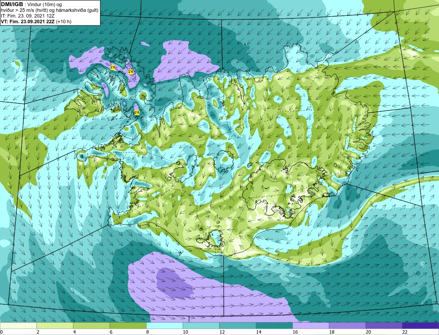The image size is (439, 335).
Task: Click the medium purple 18–20 m/s swatch
Action: point(347,325)
